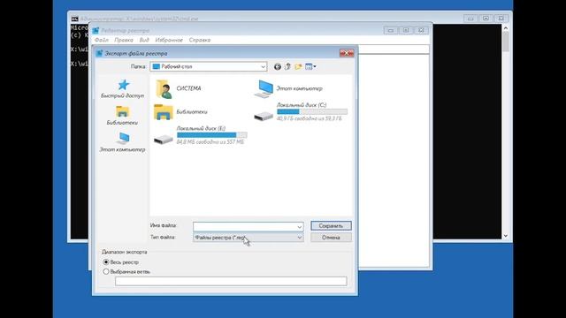566x318 pixels.
Task: Select Библиотеки icon in the left sidebar
Action: point(122,111)
